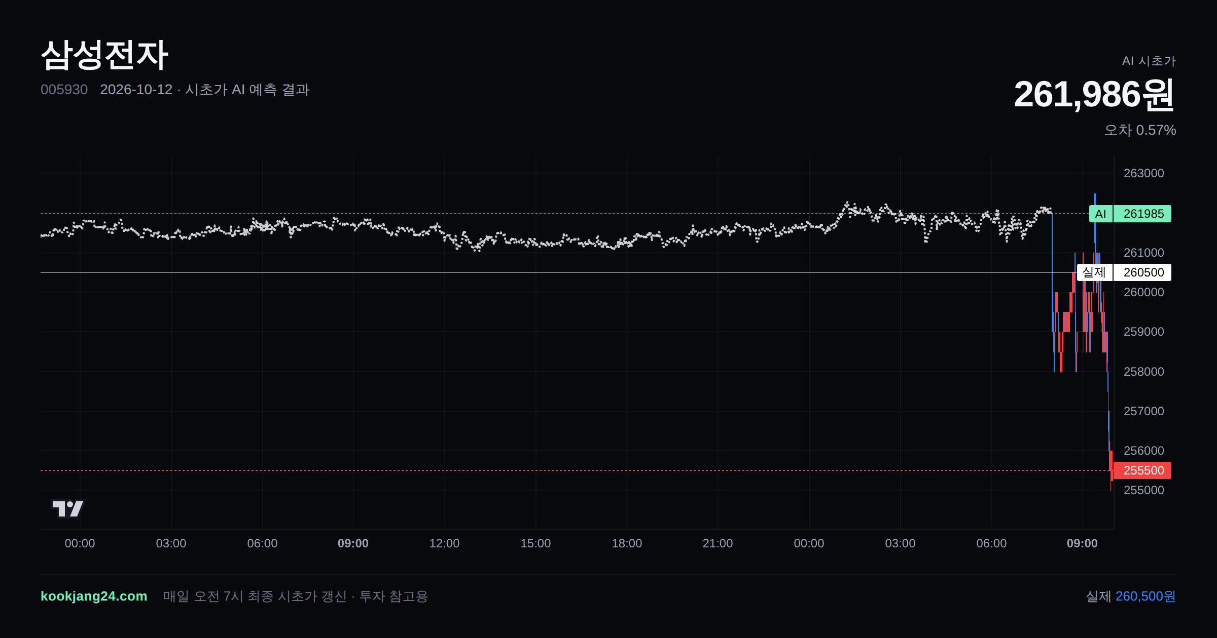The width and height of the screenshot is (1217, 638).
Task: Click the red 255500 price tag
Action: (x=1142, y=470)
